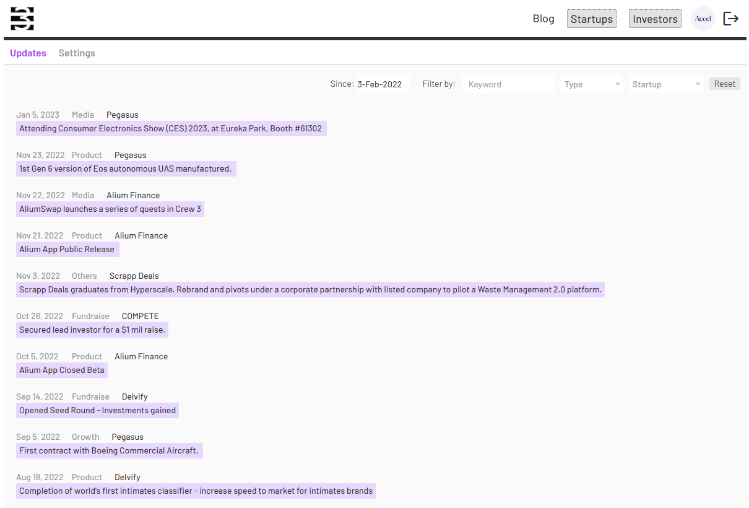Click Pegasus in the Nov 23, 2022 row
749x508 pixels.
pyautogui.click(x=131, y=155)
